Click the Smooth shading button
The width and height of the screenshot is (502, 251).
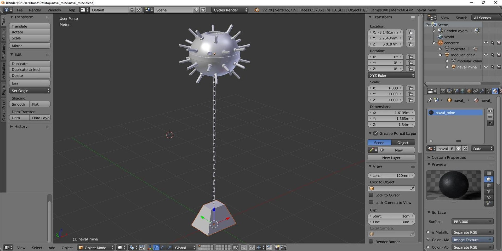pos(19,104)
